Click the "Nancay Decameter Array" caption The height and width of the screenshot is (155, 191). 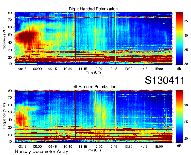(41, 152)
